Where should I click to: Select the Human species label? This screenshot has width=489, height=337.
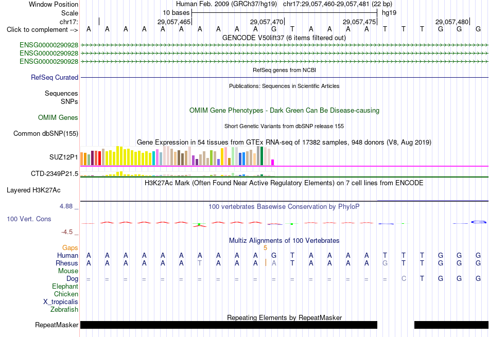[67, 255]
